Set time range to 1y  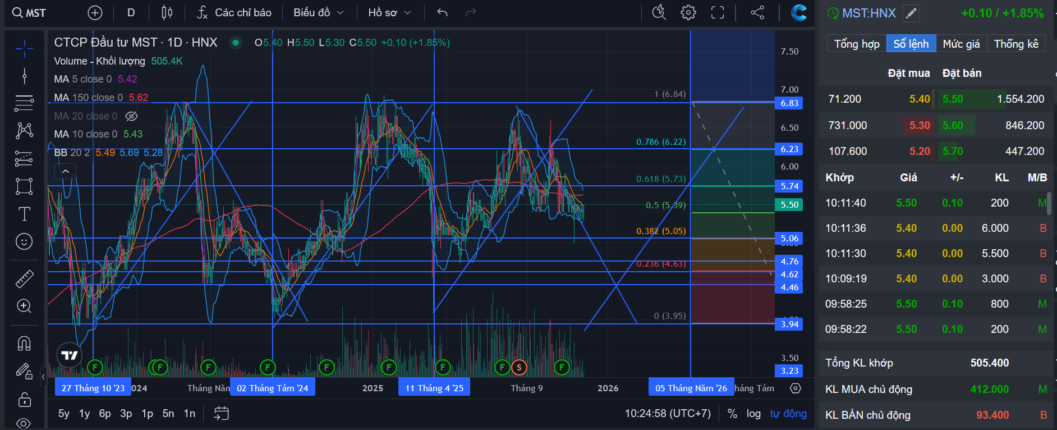click(85, 414)
